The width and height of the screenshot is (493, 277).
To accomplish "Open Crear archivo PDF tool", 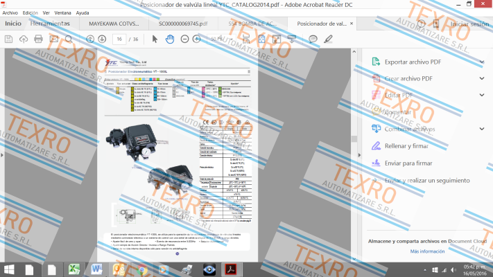I will tap(408, 78).
